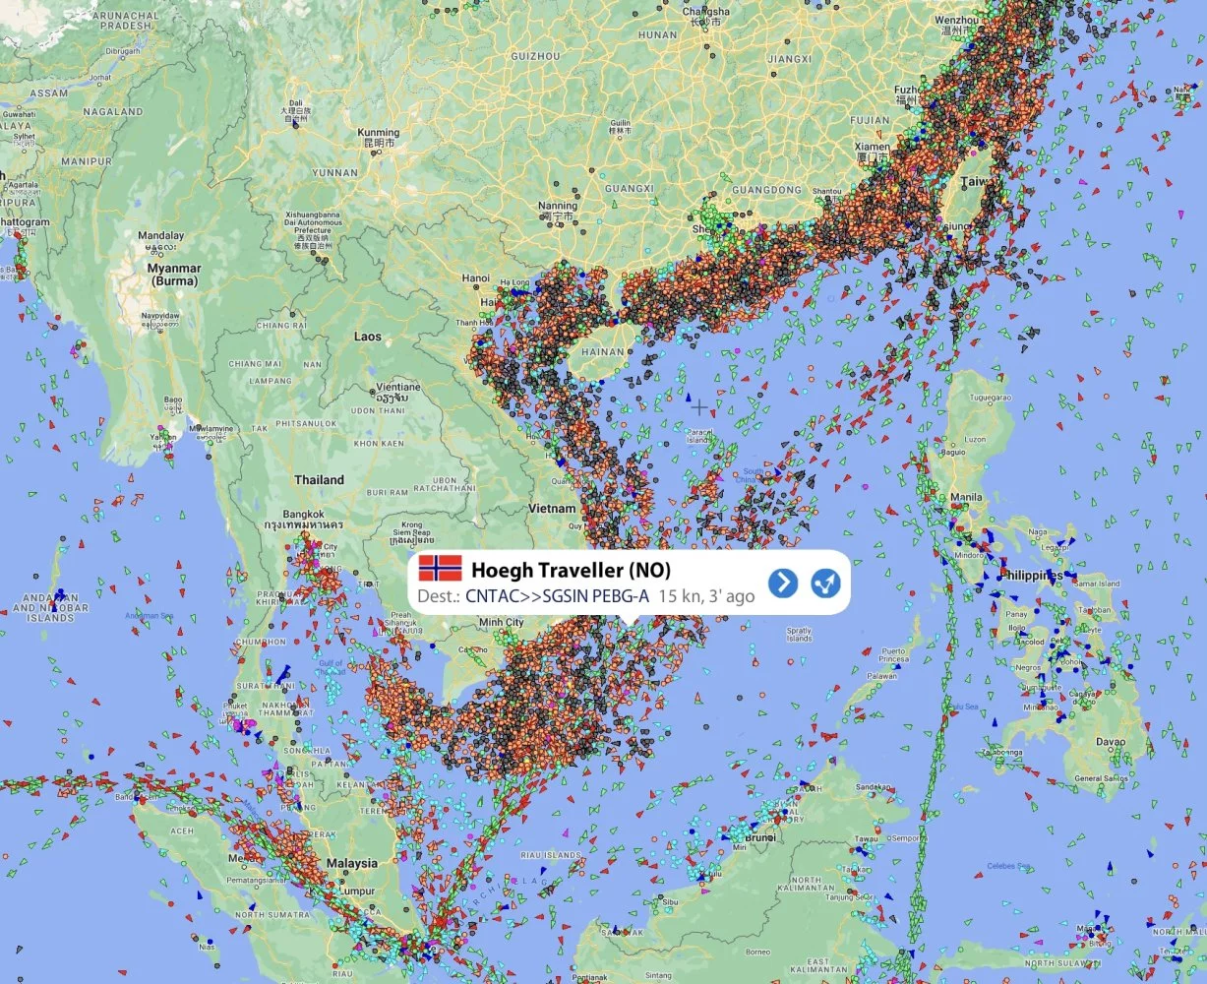The image size is (1207, 984).
Task: Click the Myanmar (Burma) country label
Action: pyautogui.click(x=173, y=275)
